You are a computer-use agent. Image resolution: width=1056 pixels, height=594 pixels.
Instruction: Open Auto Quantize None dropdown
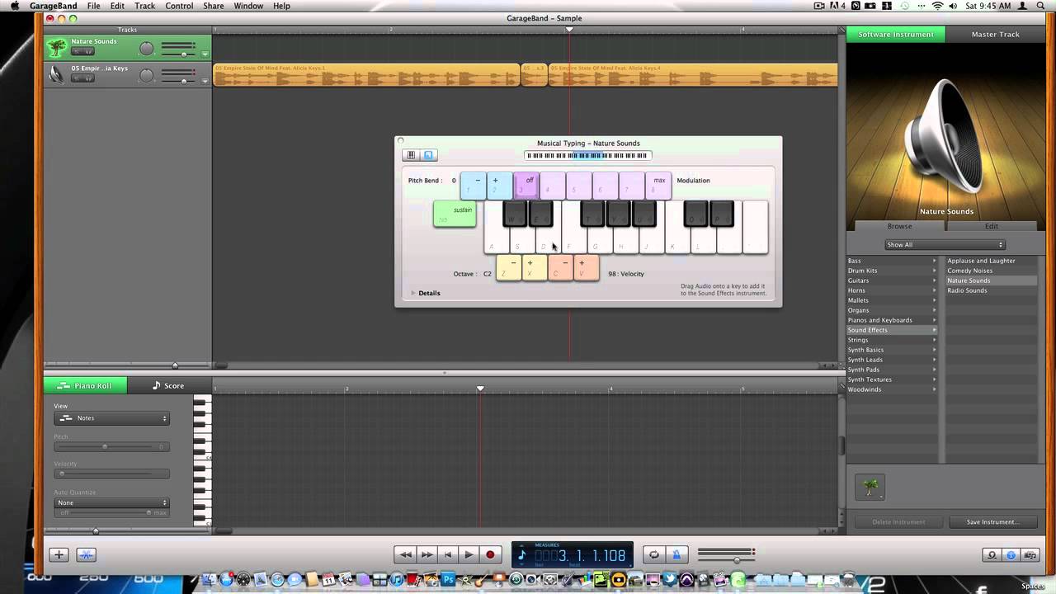point(111,502)
